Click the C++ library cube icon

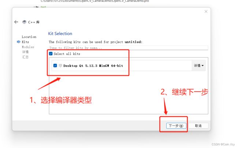pyautogui.click(x=24, y=22)
